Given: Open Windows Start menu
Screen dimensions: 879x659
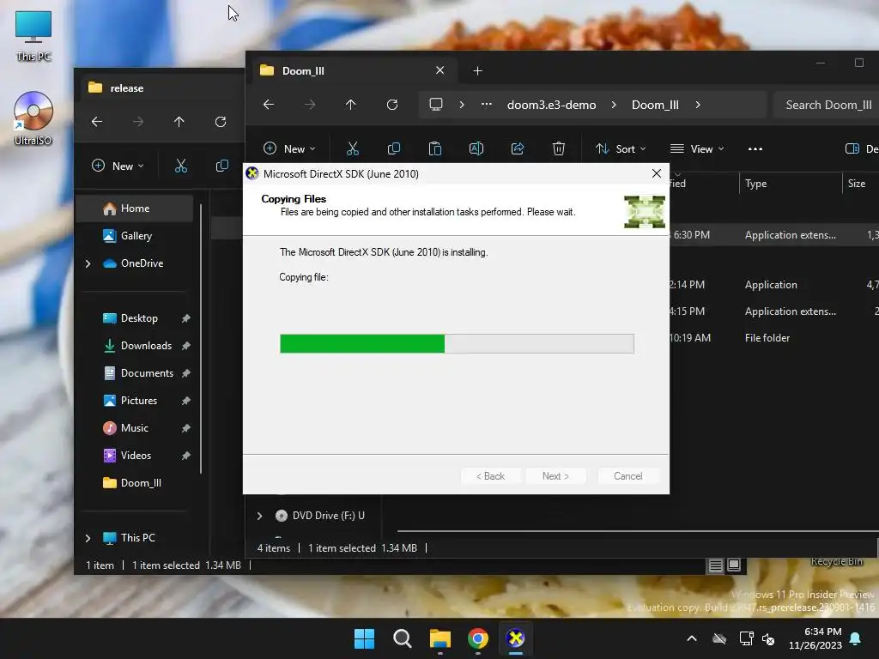Looking at the screenshot, I should tap(364, 638).
